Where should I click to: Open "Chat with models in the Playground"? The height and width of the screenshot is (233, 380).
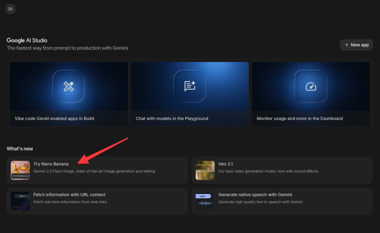click(x=172, y=118)
